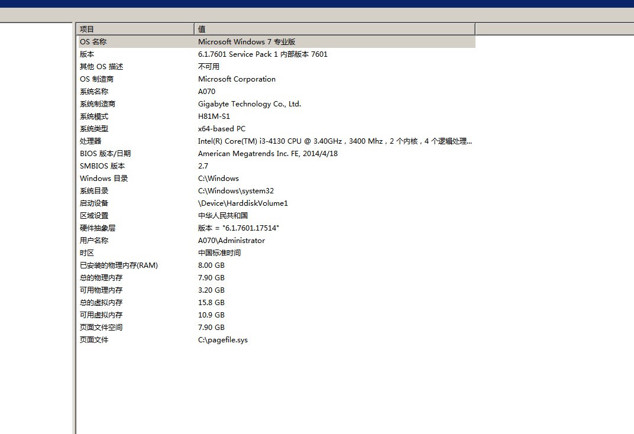Select the 总的虚拟内存 row

click(x=277, y=303)
